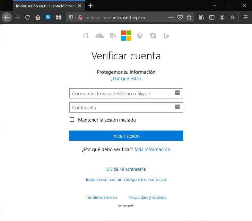Open a new tab with plus button
The width and height of the screenshot is (252, 221).
91,6
